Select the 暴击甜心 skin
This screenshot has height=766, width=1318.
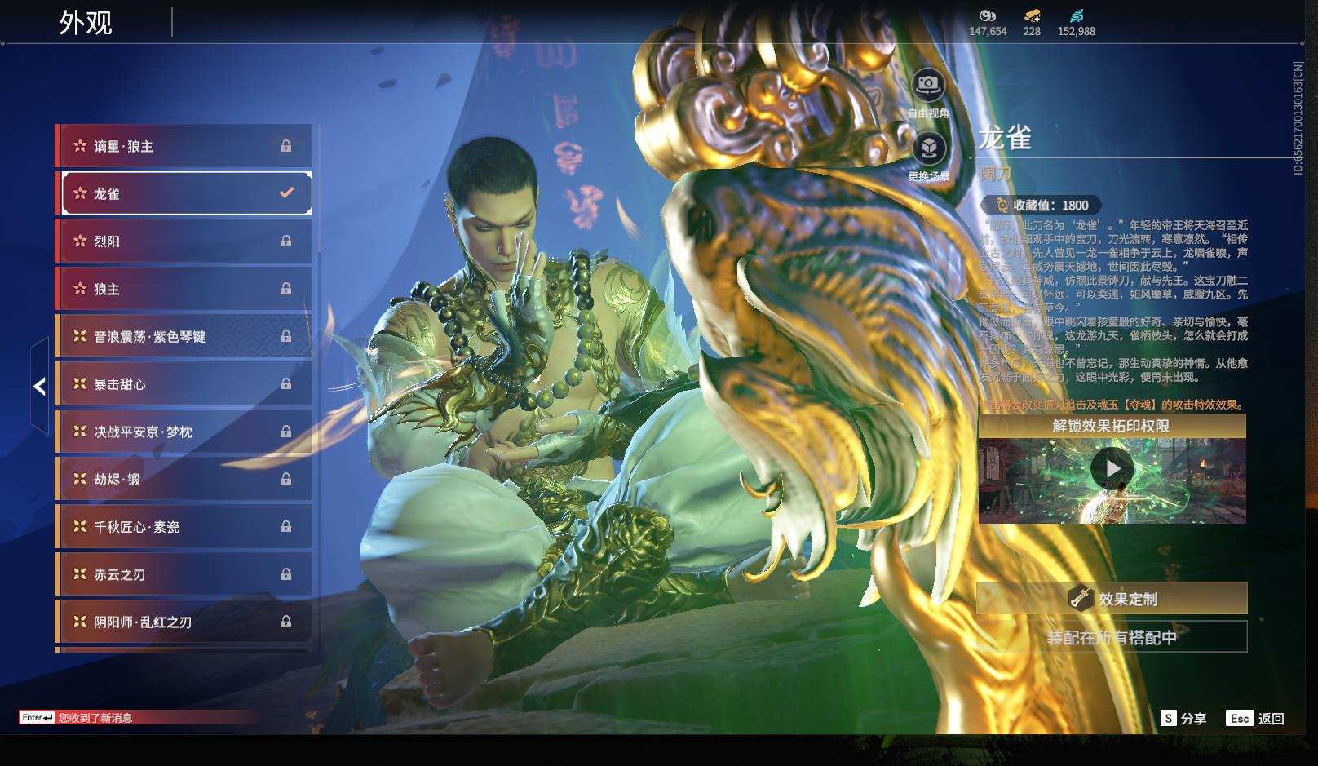click(x=184, y=383)
